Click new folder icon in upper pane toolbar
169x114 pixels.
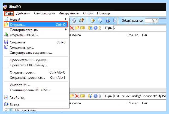77,28
